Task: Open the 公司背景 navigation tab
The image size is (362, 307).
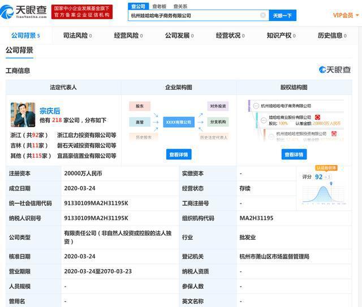Action: (25, 36)
